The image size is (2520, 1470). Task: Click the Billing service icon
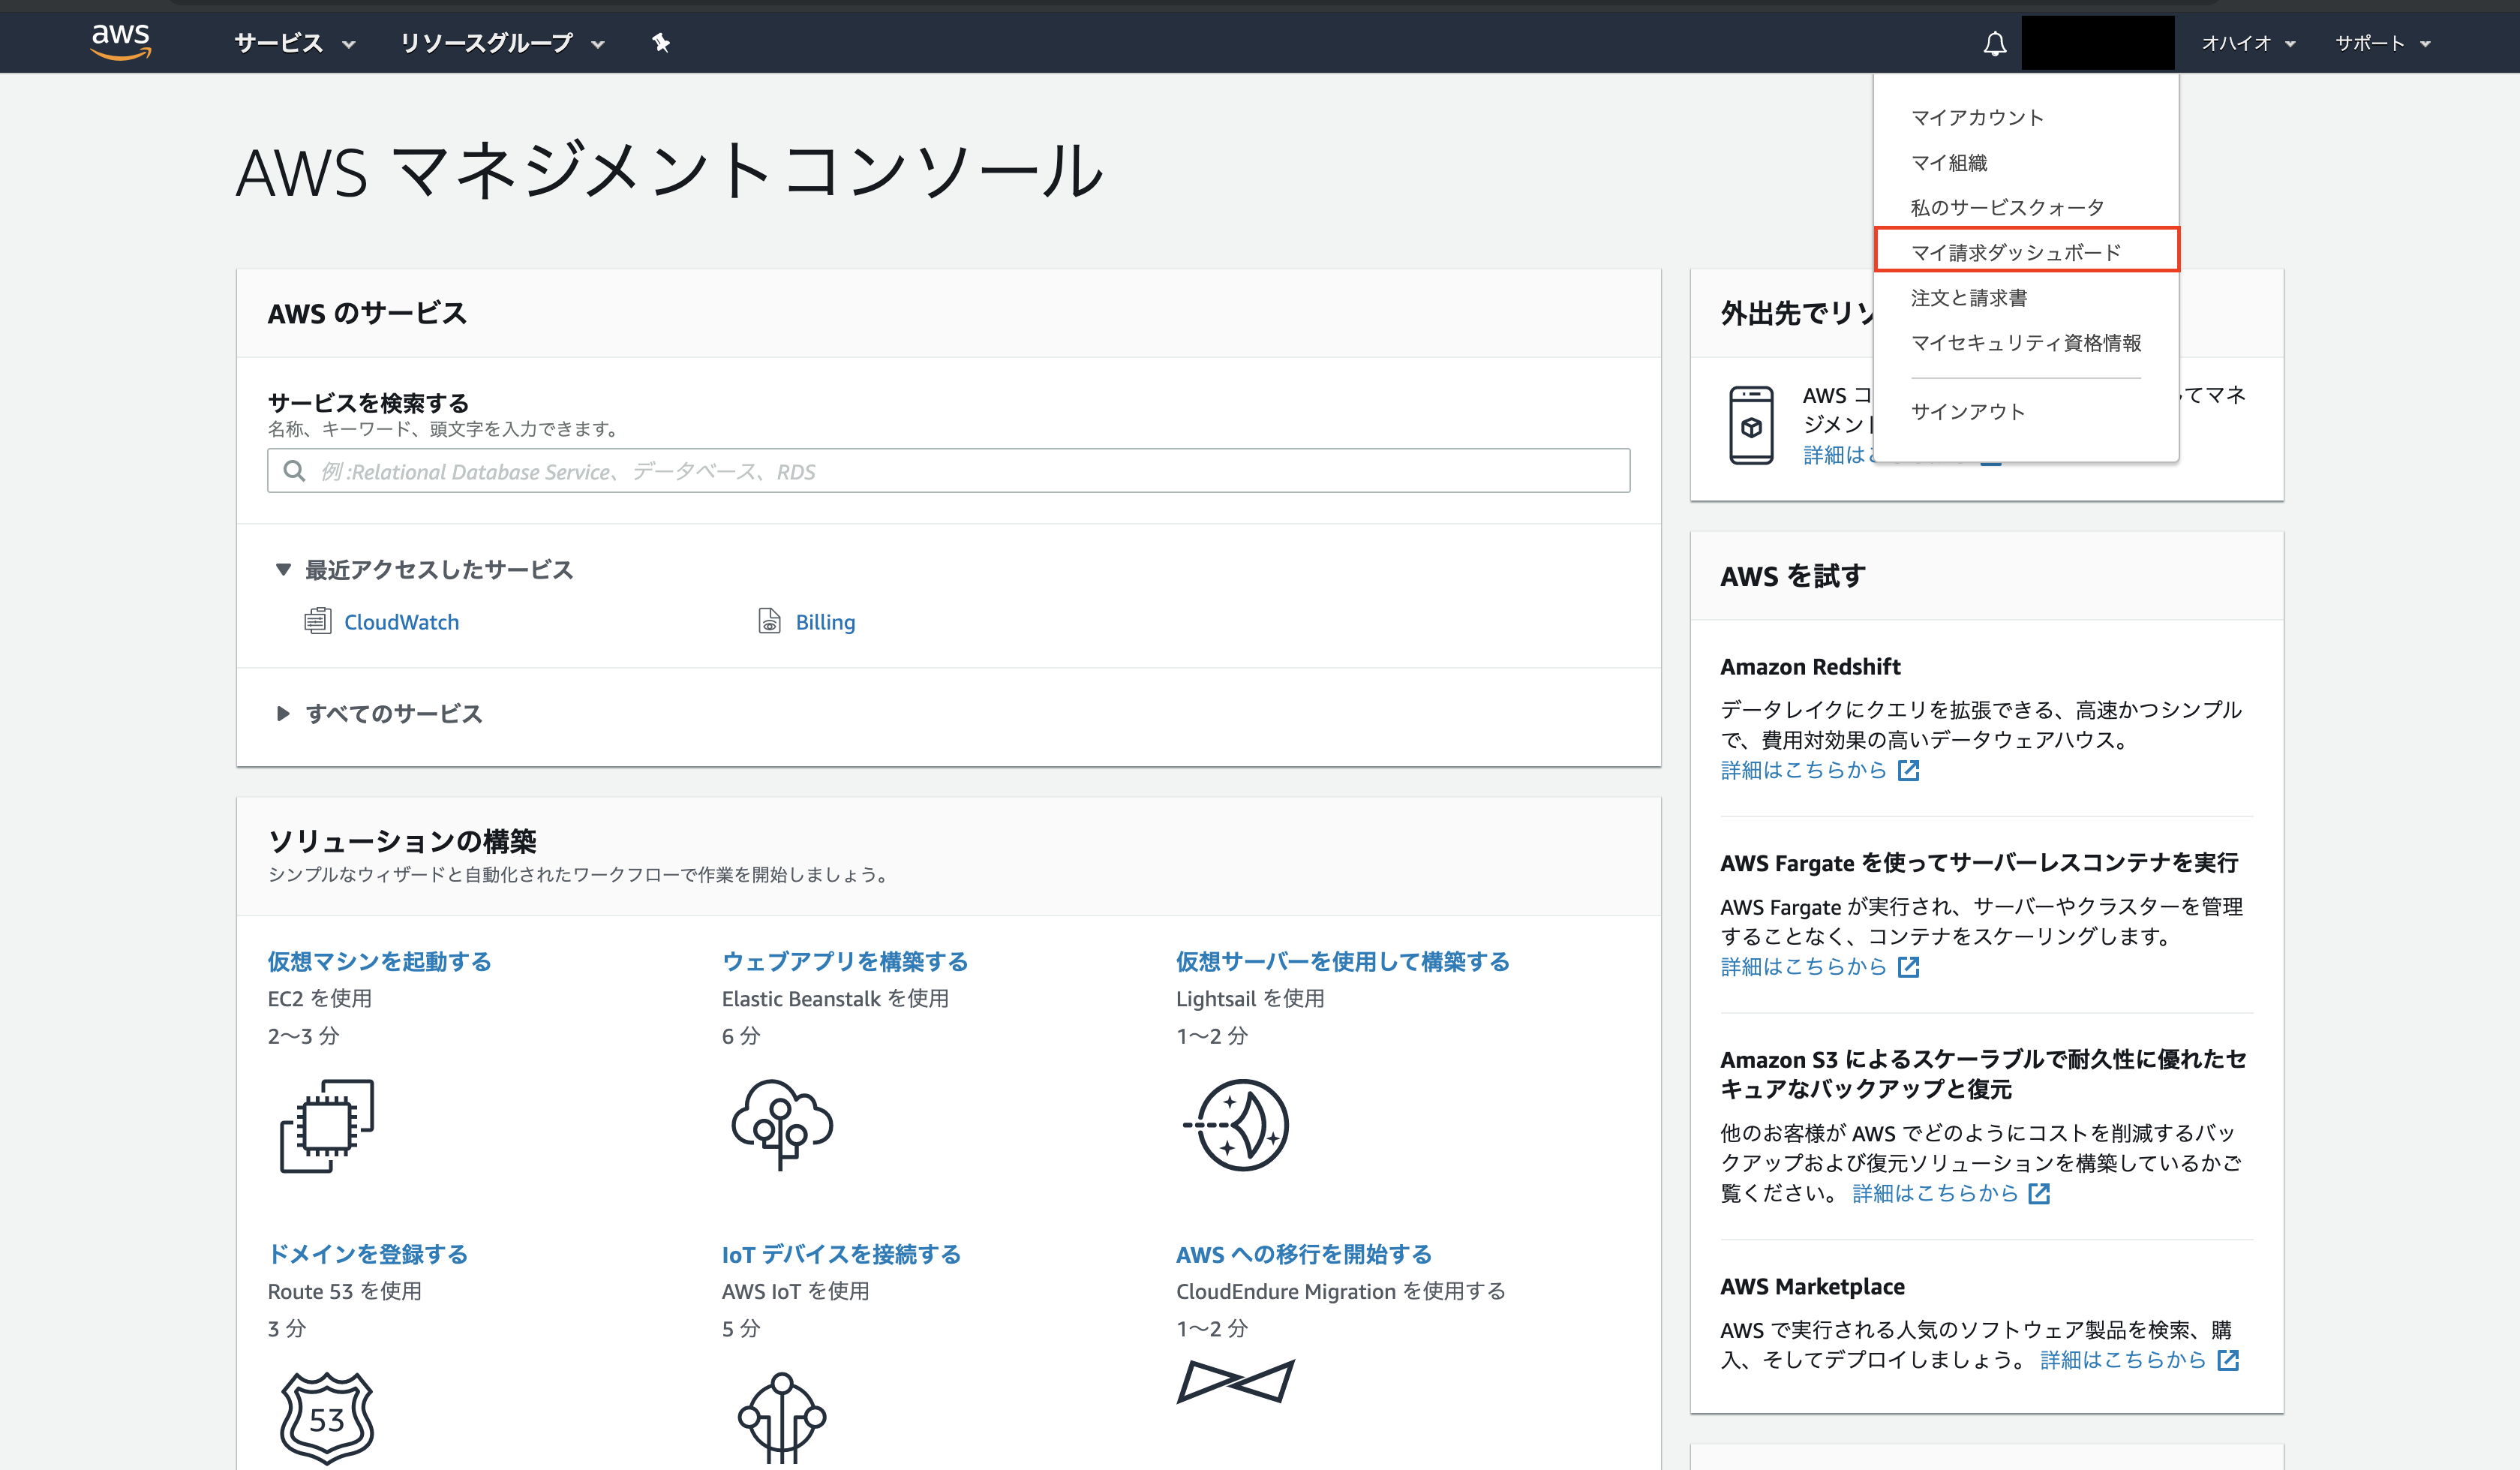[769, 621]
